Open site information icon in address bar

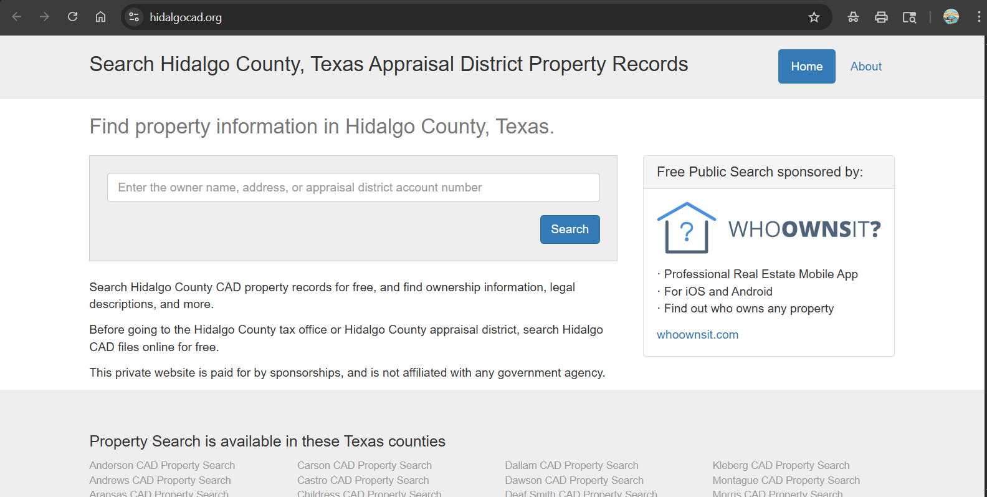[x=134, y=17]
